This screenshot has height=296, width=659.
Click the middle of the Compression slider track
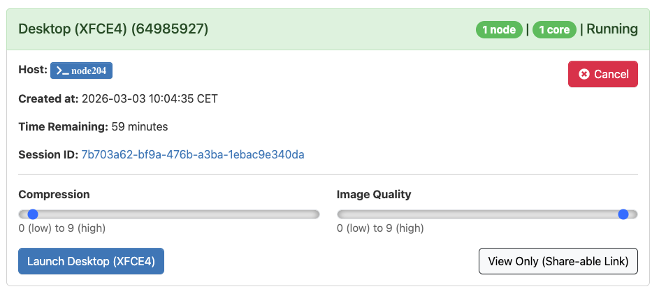click(169, 214)
